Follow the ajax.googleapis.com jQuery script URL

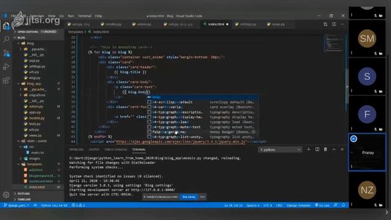pyautogui.click(x=181, y=142)
